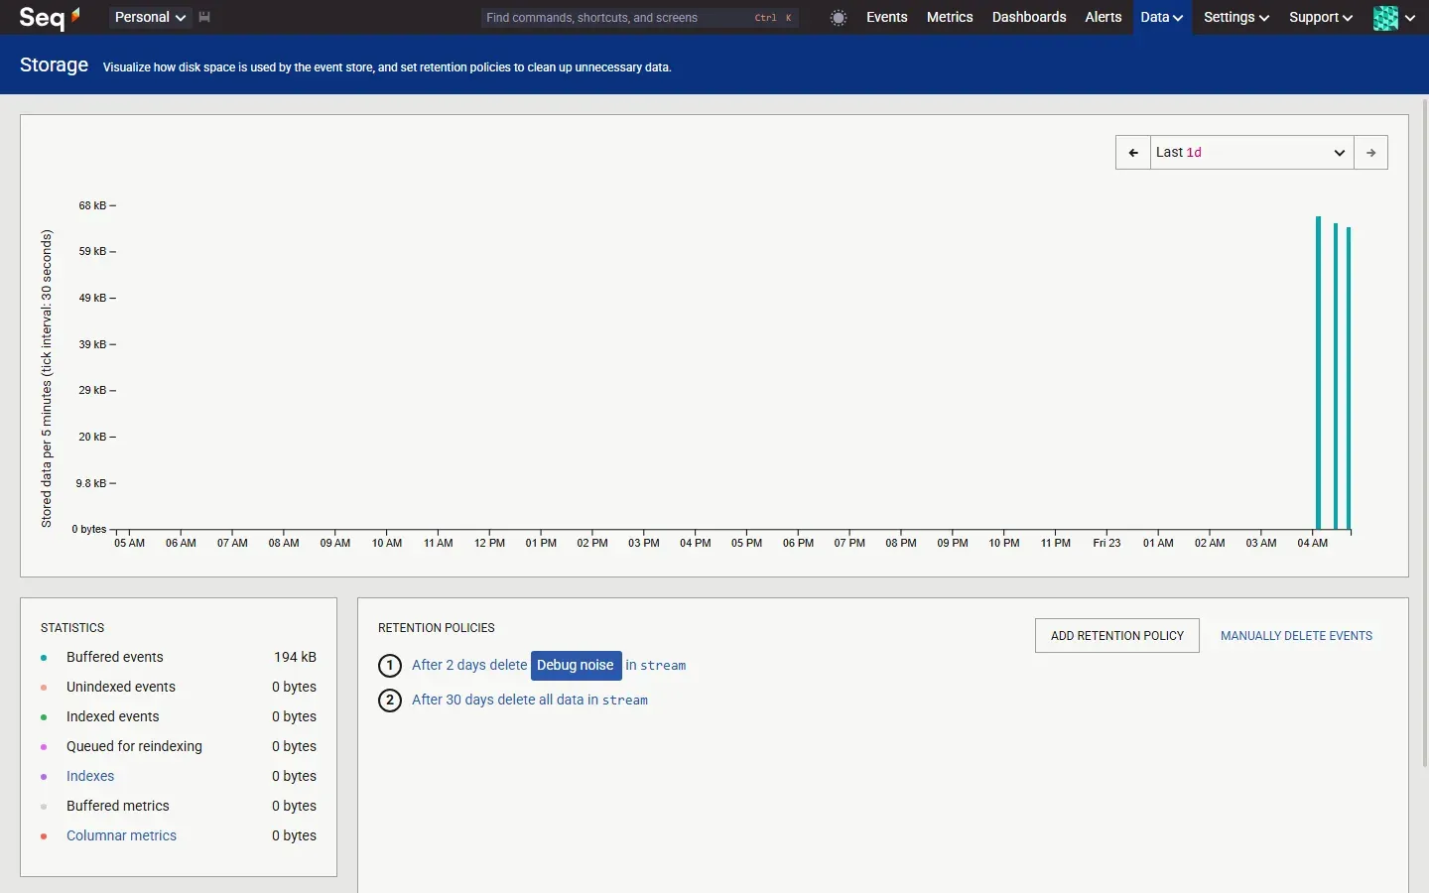Open the Events screen
The height and width of the screenshot is (893, 1429).
(887, 17)
